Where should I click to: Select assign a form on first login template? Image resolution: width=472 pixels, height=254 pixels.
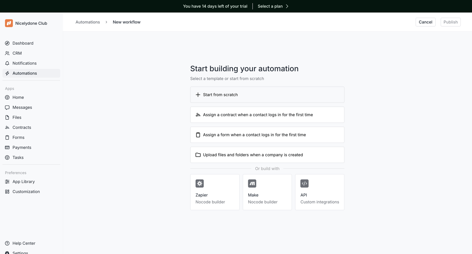[x=267, y=135]
